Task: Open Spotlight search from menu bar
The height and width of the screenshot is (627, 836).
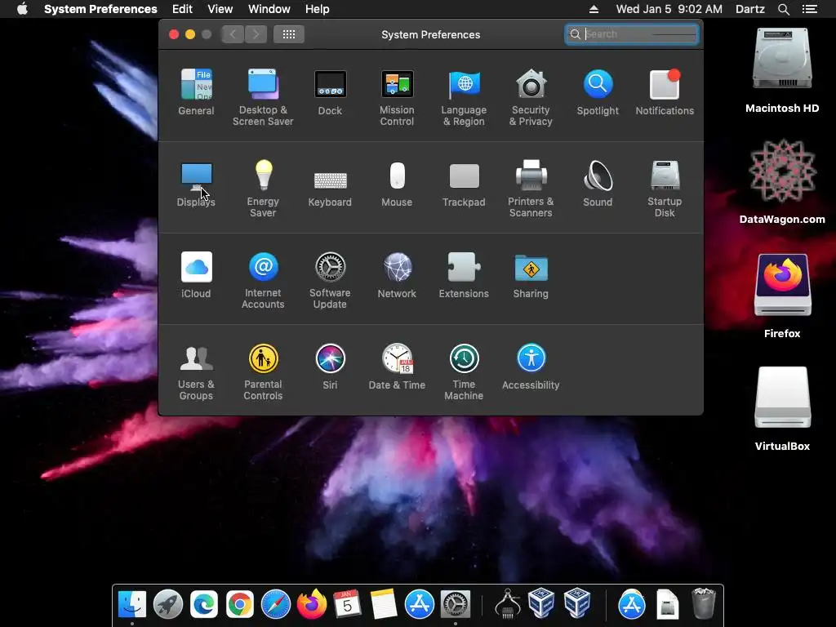Action: 784,9
